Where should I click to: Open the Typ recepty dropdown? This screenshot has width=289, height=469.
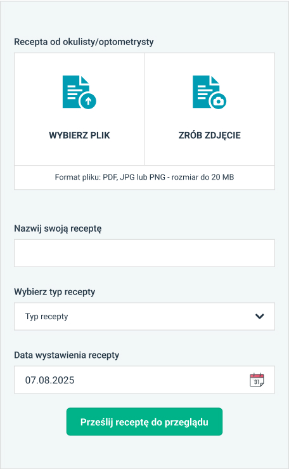tap(144, 317)
